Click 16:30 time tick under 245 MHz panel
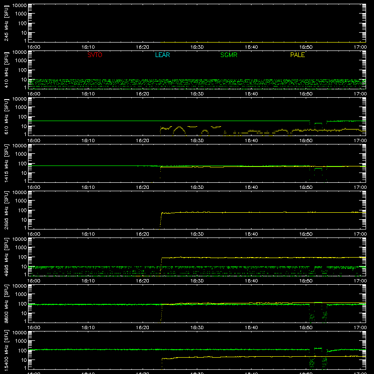Screen dimensions: 374x374 click(197, 47)
